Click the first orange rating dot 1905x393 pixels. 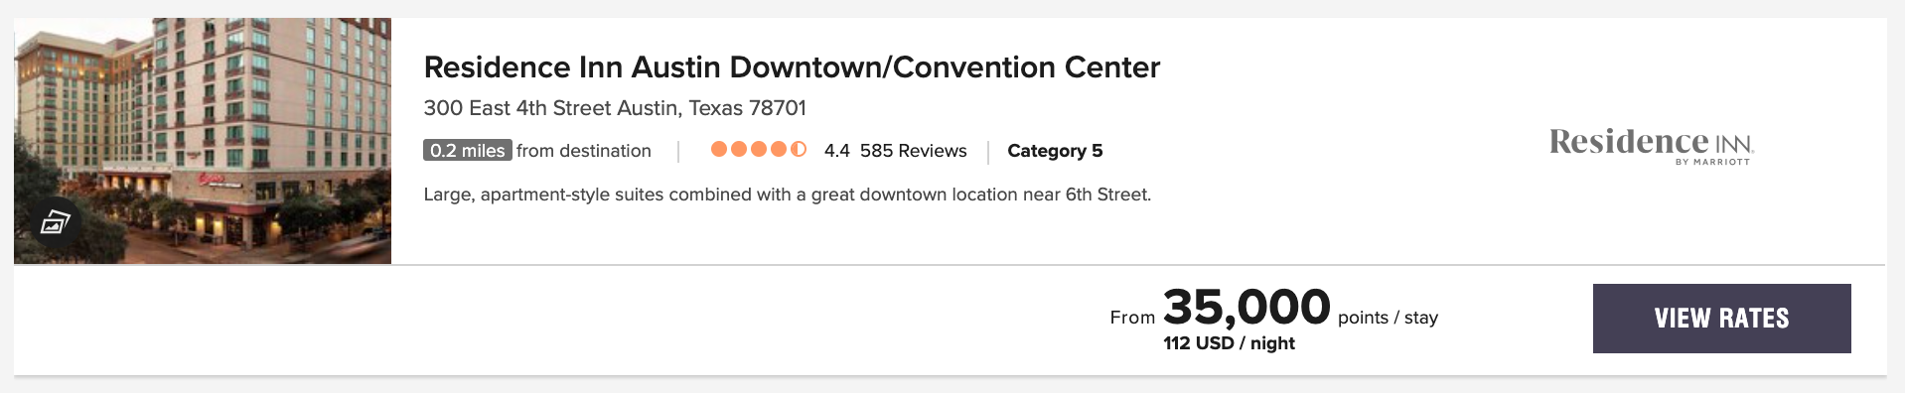(719, 149)
